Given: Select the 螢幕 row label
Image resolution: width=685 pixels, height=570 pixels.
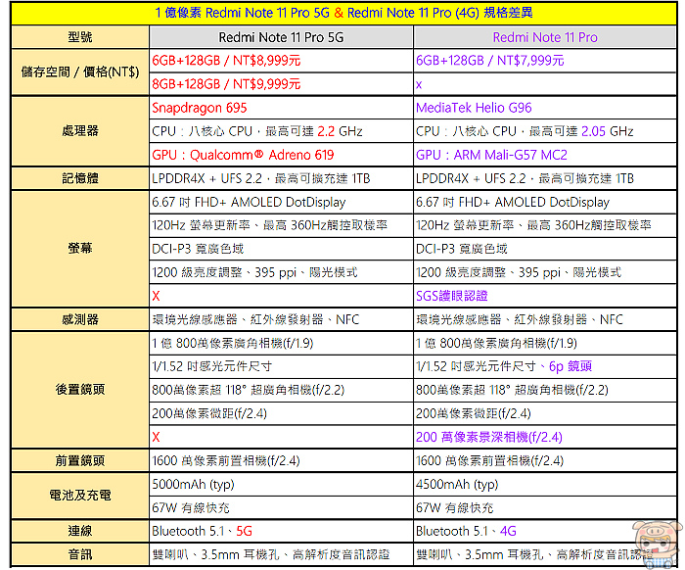Looking at the screenshot, I should tap(80, 249).
